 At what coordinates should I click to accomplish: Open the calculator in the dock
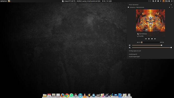tap(54, 95)
